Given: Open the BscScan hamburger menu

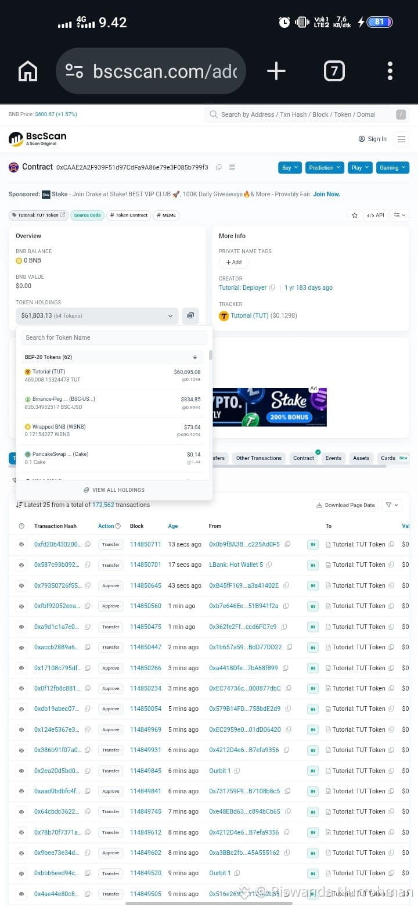Looking at the screenshot, I should coord(401,139).
